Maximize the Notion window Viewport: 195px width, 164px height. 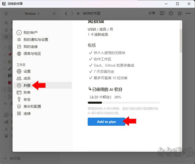coord(177,4)
